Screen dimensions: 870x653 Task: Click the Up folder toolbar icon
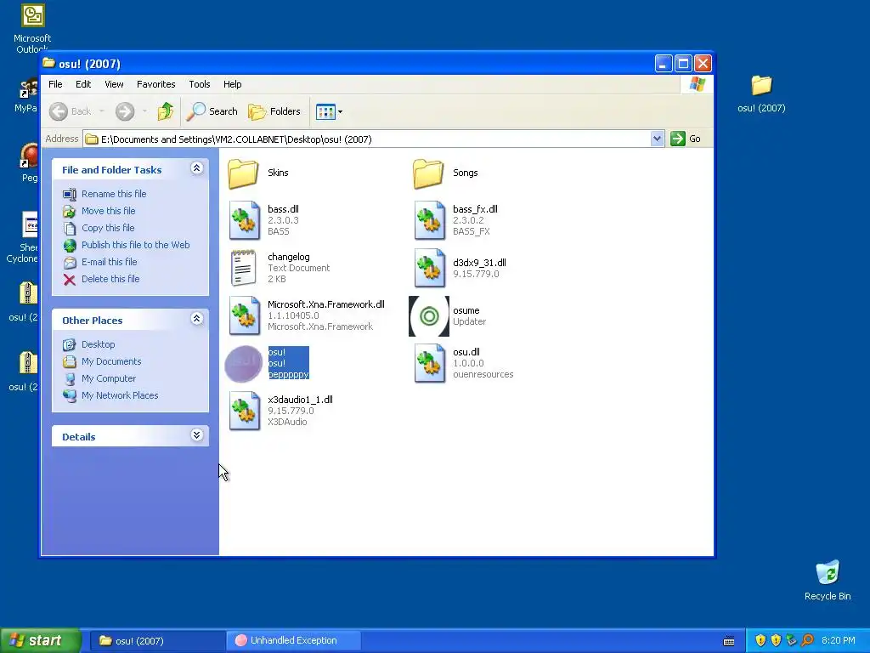click(x=166, y=111)
